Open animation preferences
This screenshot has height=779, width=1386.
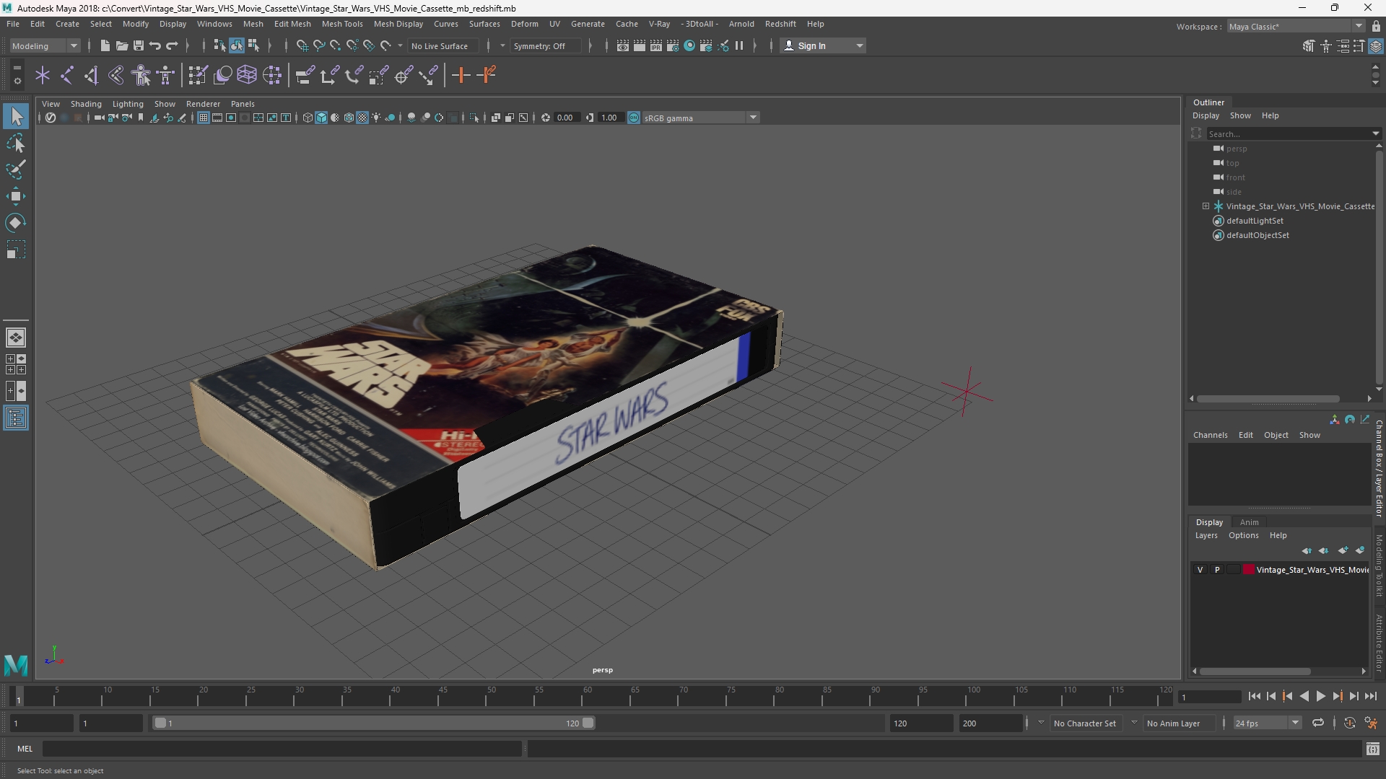1371,723
